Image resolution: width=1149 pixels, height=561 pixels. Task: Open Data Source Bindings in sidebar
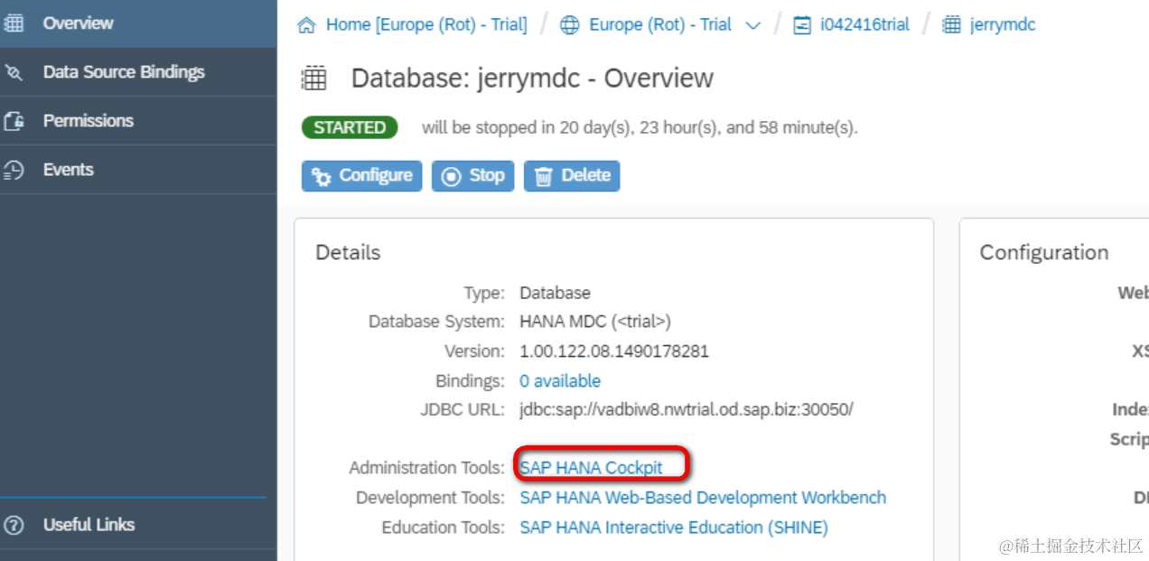[138, 72]
